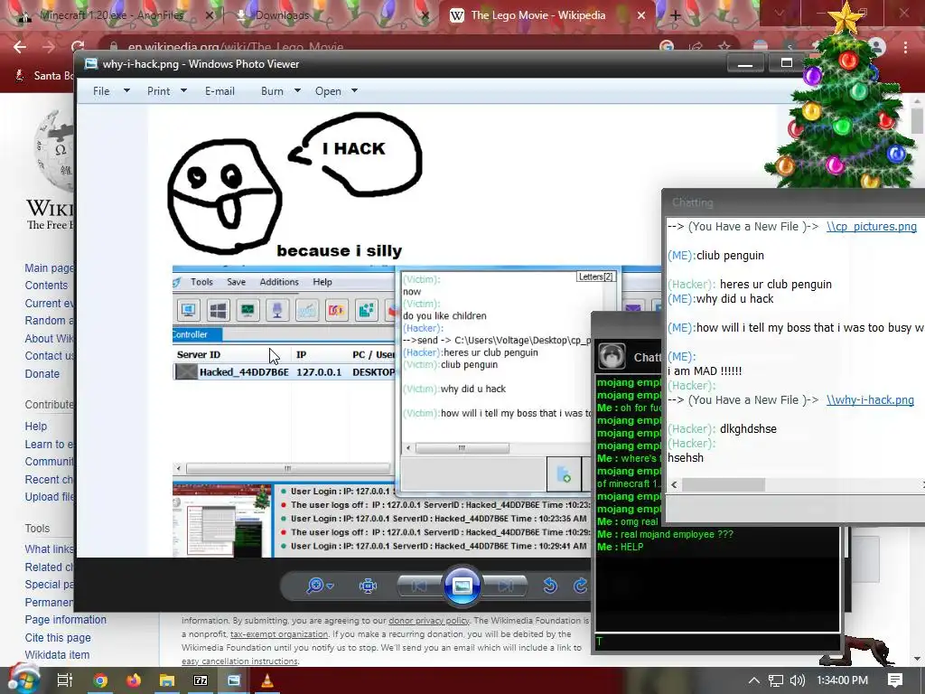Select The Lego Movie - Wikipedia tab
925x694 pixels.
click(x=538, y=15)
